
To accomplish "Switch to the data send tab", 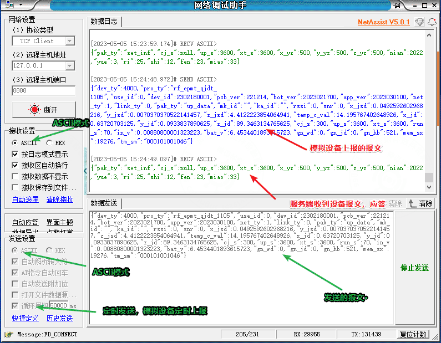I will coord(104,203).
